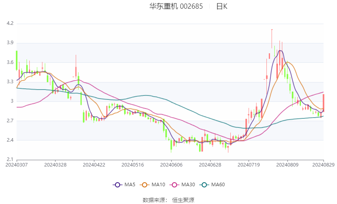This screenshot has height=204, width=337.
Task: Click x-axis date label 20240422
Action: click(x=94, y=165)
